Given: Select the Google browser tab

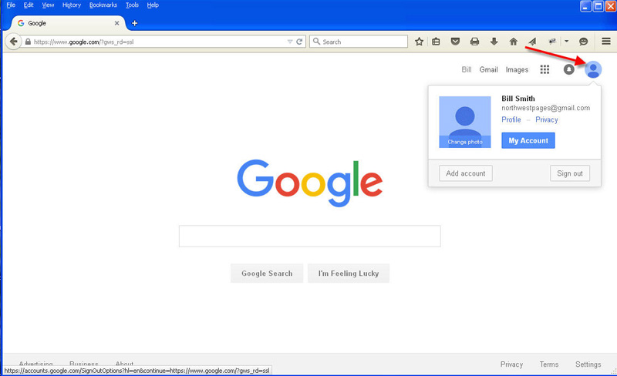Looking at the screenshot, I should coord(68,23).
